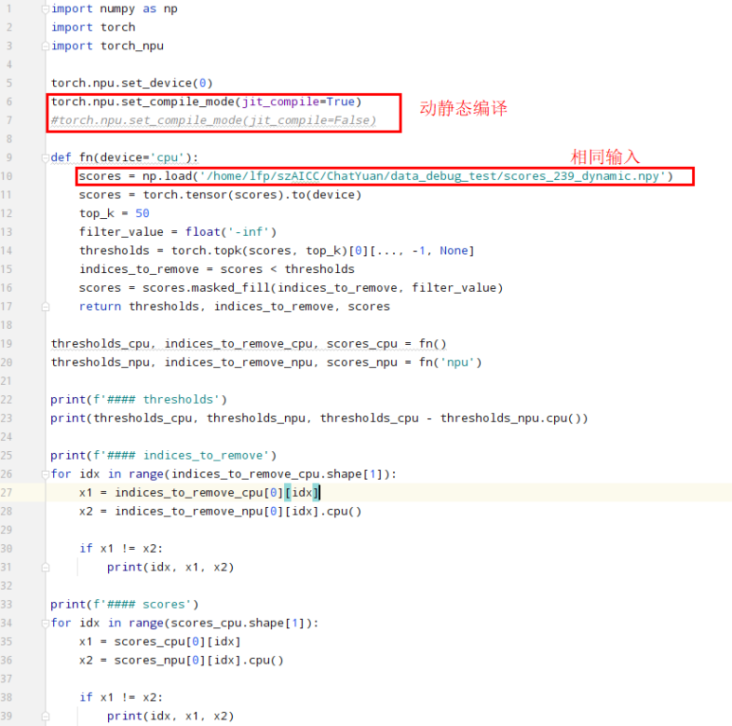Click line number 10 in the gutter
Screen dimensions: 732x726
[x=7, y=176]
